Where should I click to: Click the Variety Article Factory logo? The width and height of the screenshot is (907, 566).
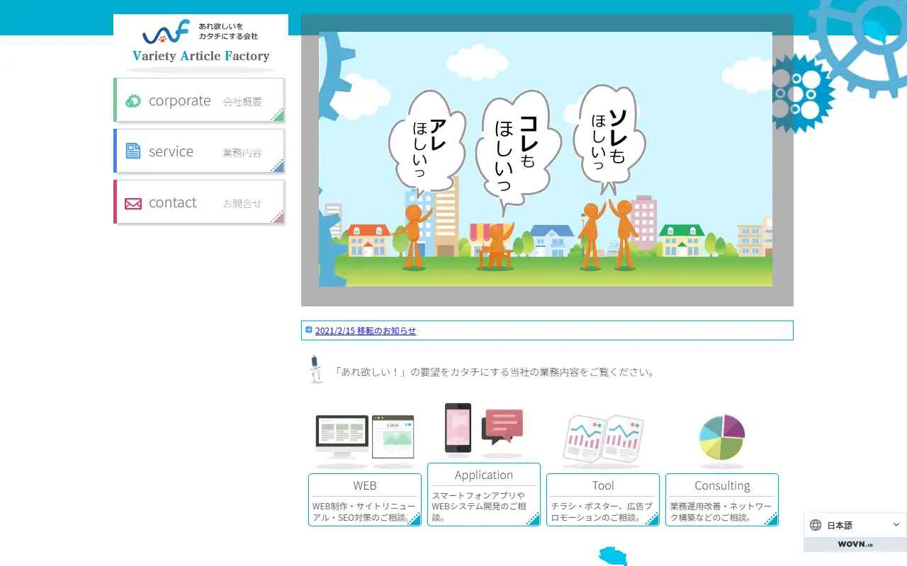(x=201, y=44)
